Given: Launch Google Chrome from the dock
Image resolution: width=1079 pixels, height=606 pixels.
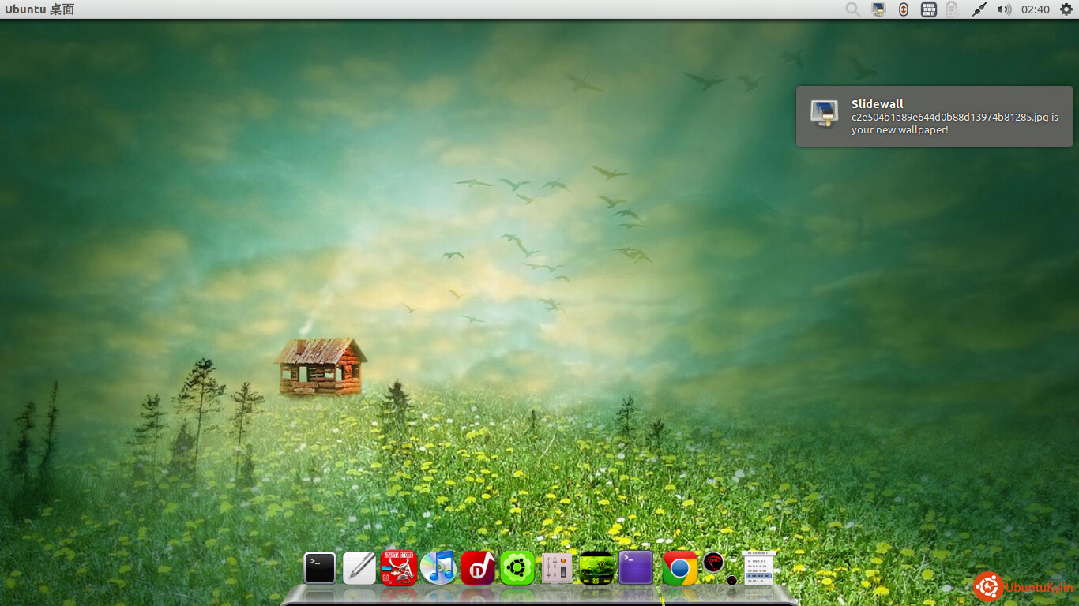Looking at the screenshot, I should (x=679, y=568).
